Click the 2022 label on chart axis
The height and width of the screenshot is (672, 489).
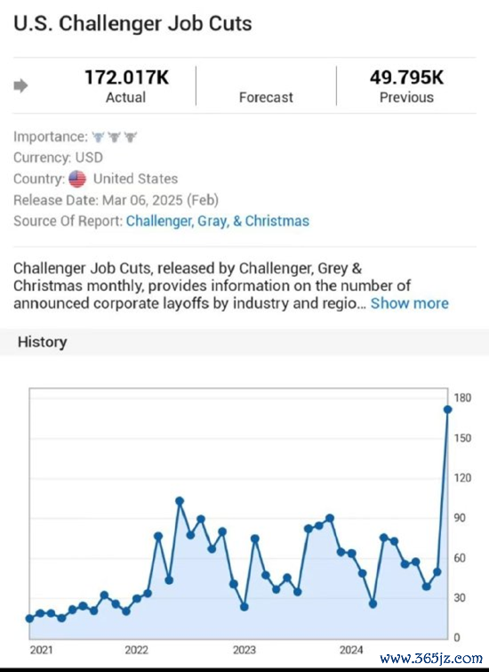pos(136,650)
